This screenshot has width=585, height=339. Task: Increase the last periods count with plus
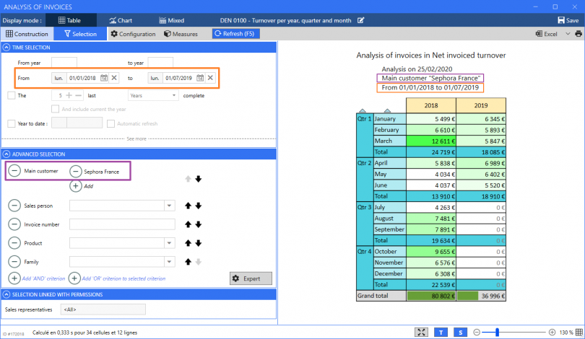(69, 95)
